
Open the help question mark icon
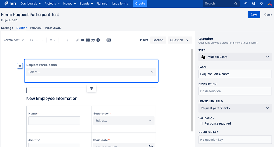click(254, 4)
